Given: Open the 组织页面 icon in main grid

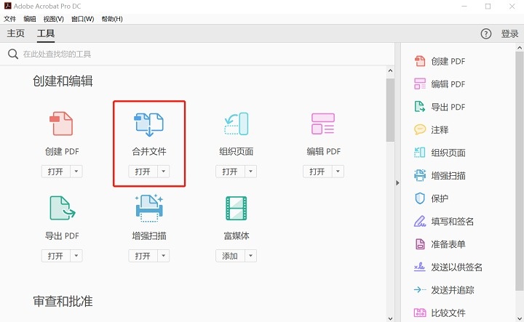Looking at the screenshot, I should (237, 124).
